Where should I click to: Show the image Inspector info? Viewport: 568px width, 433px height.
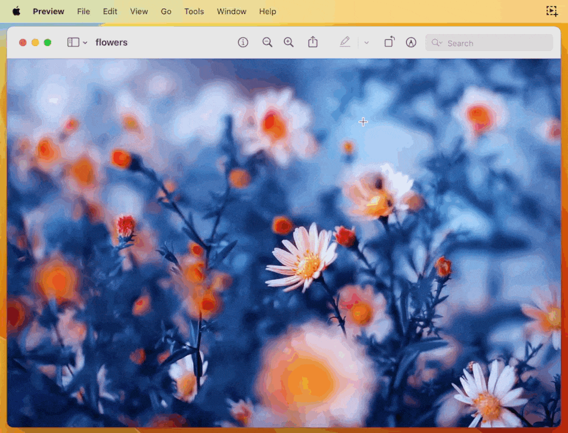coord(243,43)
